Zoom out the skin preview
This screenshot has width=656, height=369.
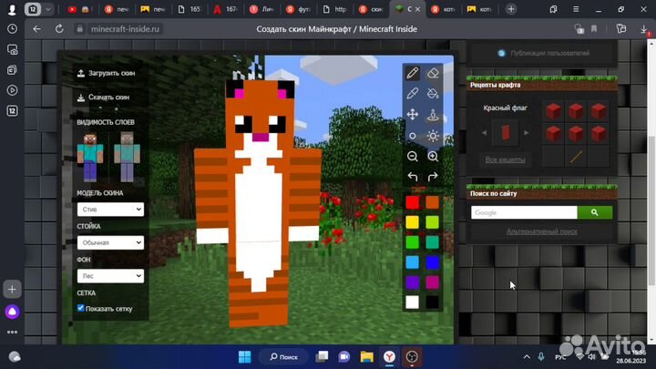(x=412, y=157)
